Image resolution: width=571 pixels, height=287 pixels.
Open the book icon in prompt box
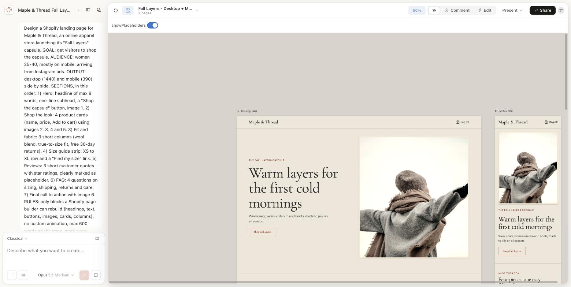click(97, 239)
